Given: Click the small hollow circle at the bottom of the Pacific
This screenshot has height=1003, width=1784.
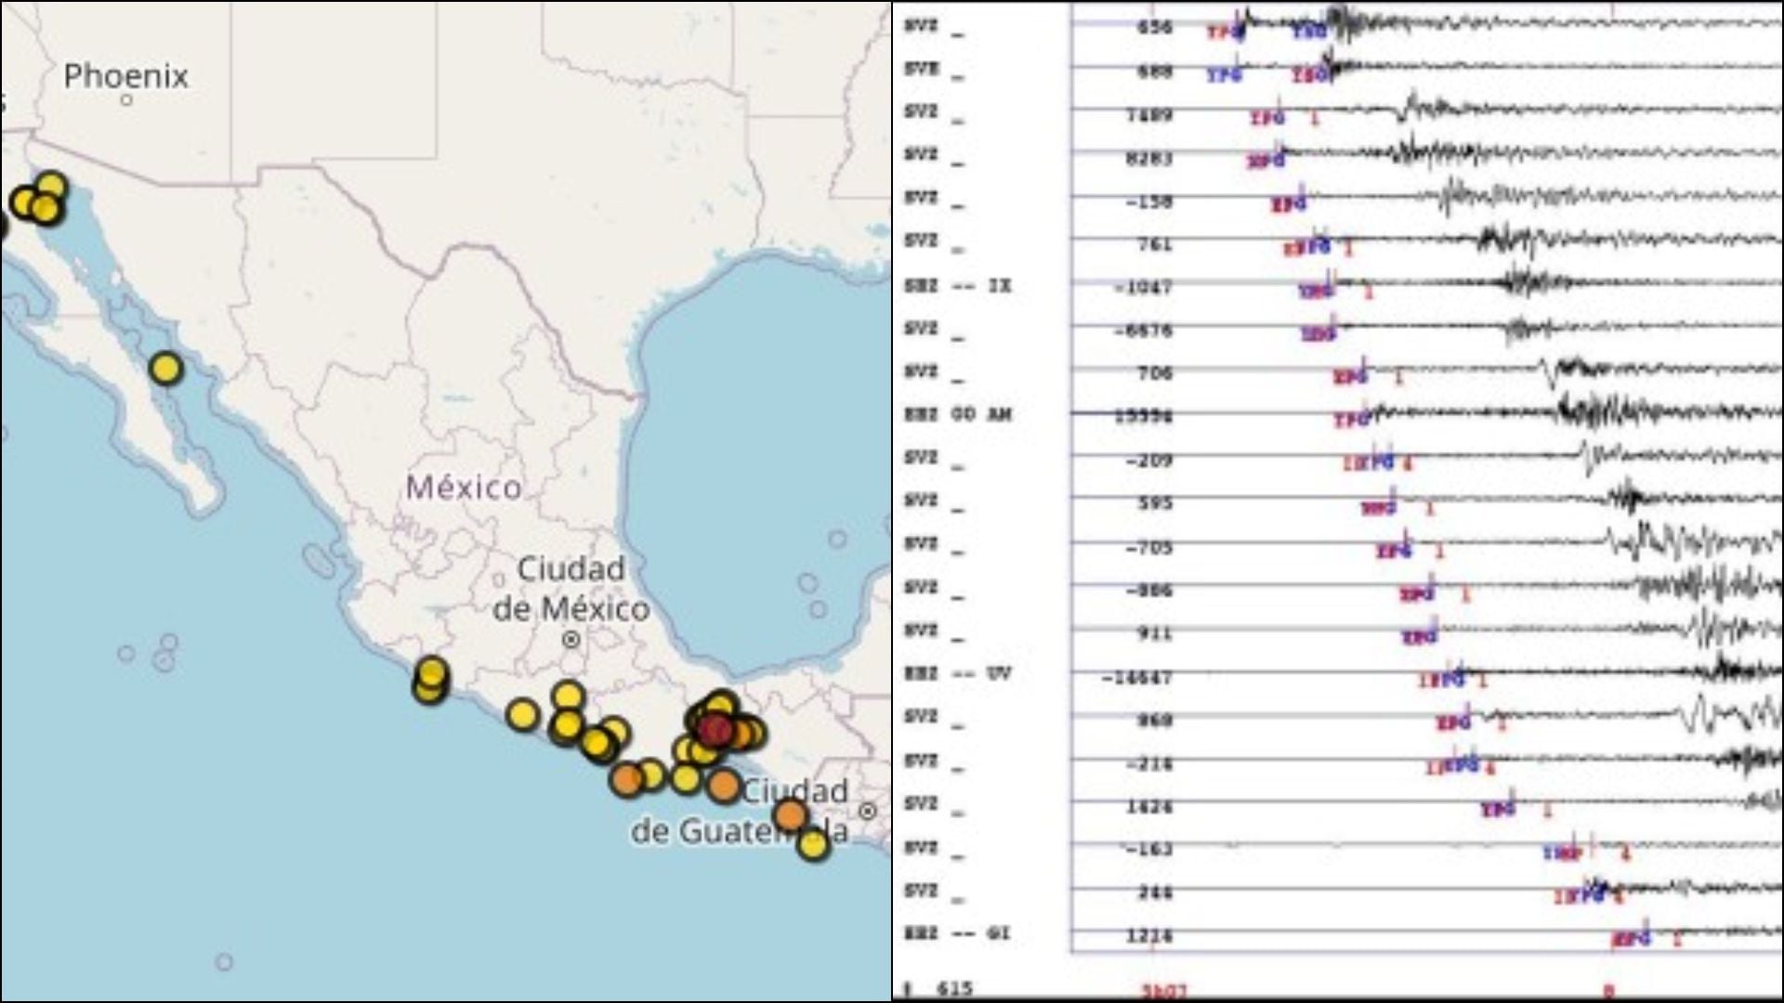Looking at the screenshot, I should pos(224,962).
